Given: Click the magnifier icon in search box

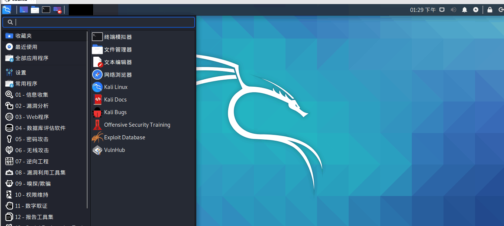Looking at the screenshot, I should click(10, 22).
